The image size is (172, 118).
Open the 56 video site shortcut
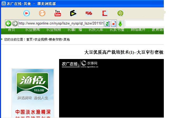tap(89, 13)
